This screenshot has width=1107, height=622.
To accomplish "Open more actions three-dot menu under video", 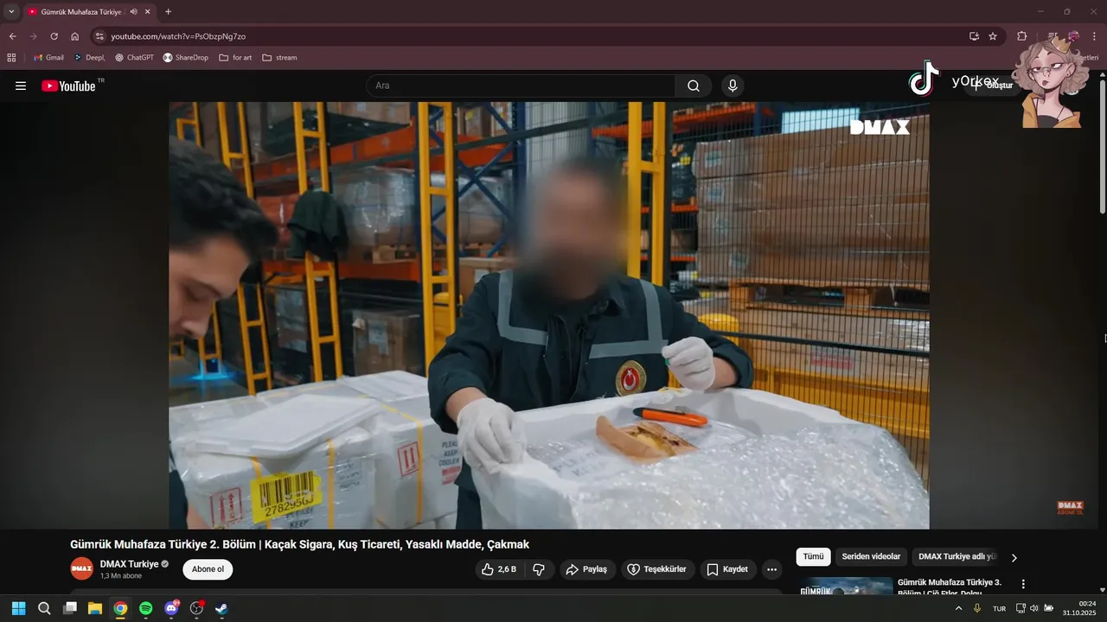I will click(772, 569).
